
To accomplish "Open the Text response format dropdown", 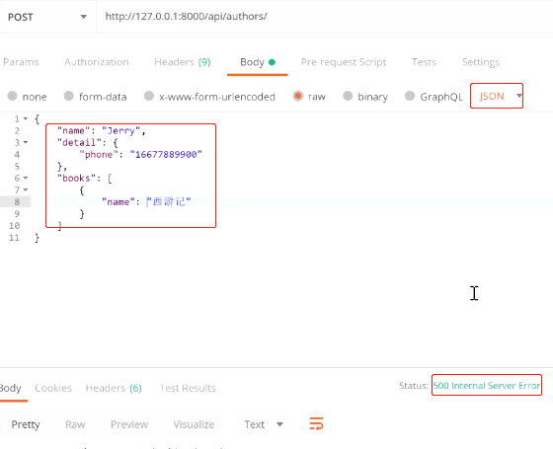I will coord(264,424).
